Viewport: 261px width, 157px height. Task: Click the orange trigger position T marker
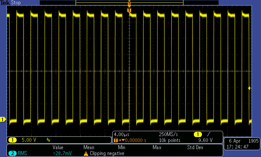click(x=129, y=10)
